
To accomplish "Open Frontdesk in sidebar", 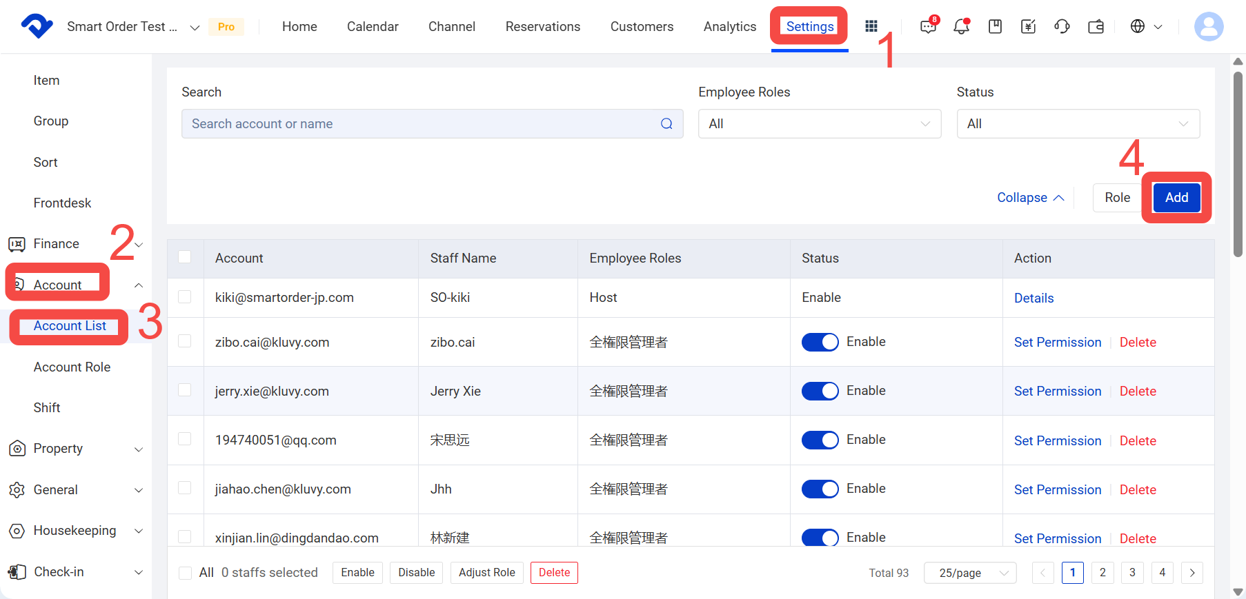I will point(62,203).
